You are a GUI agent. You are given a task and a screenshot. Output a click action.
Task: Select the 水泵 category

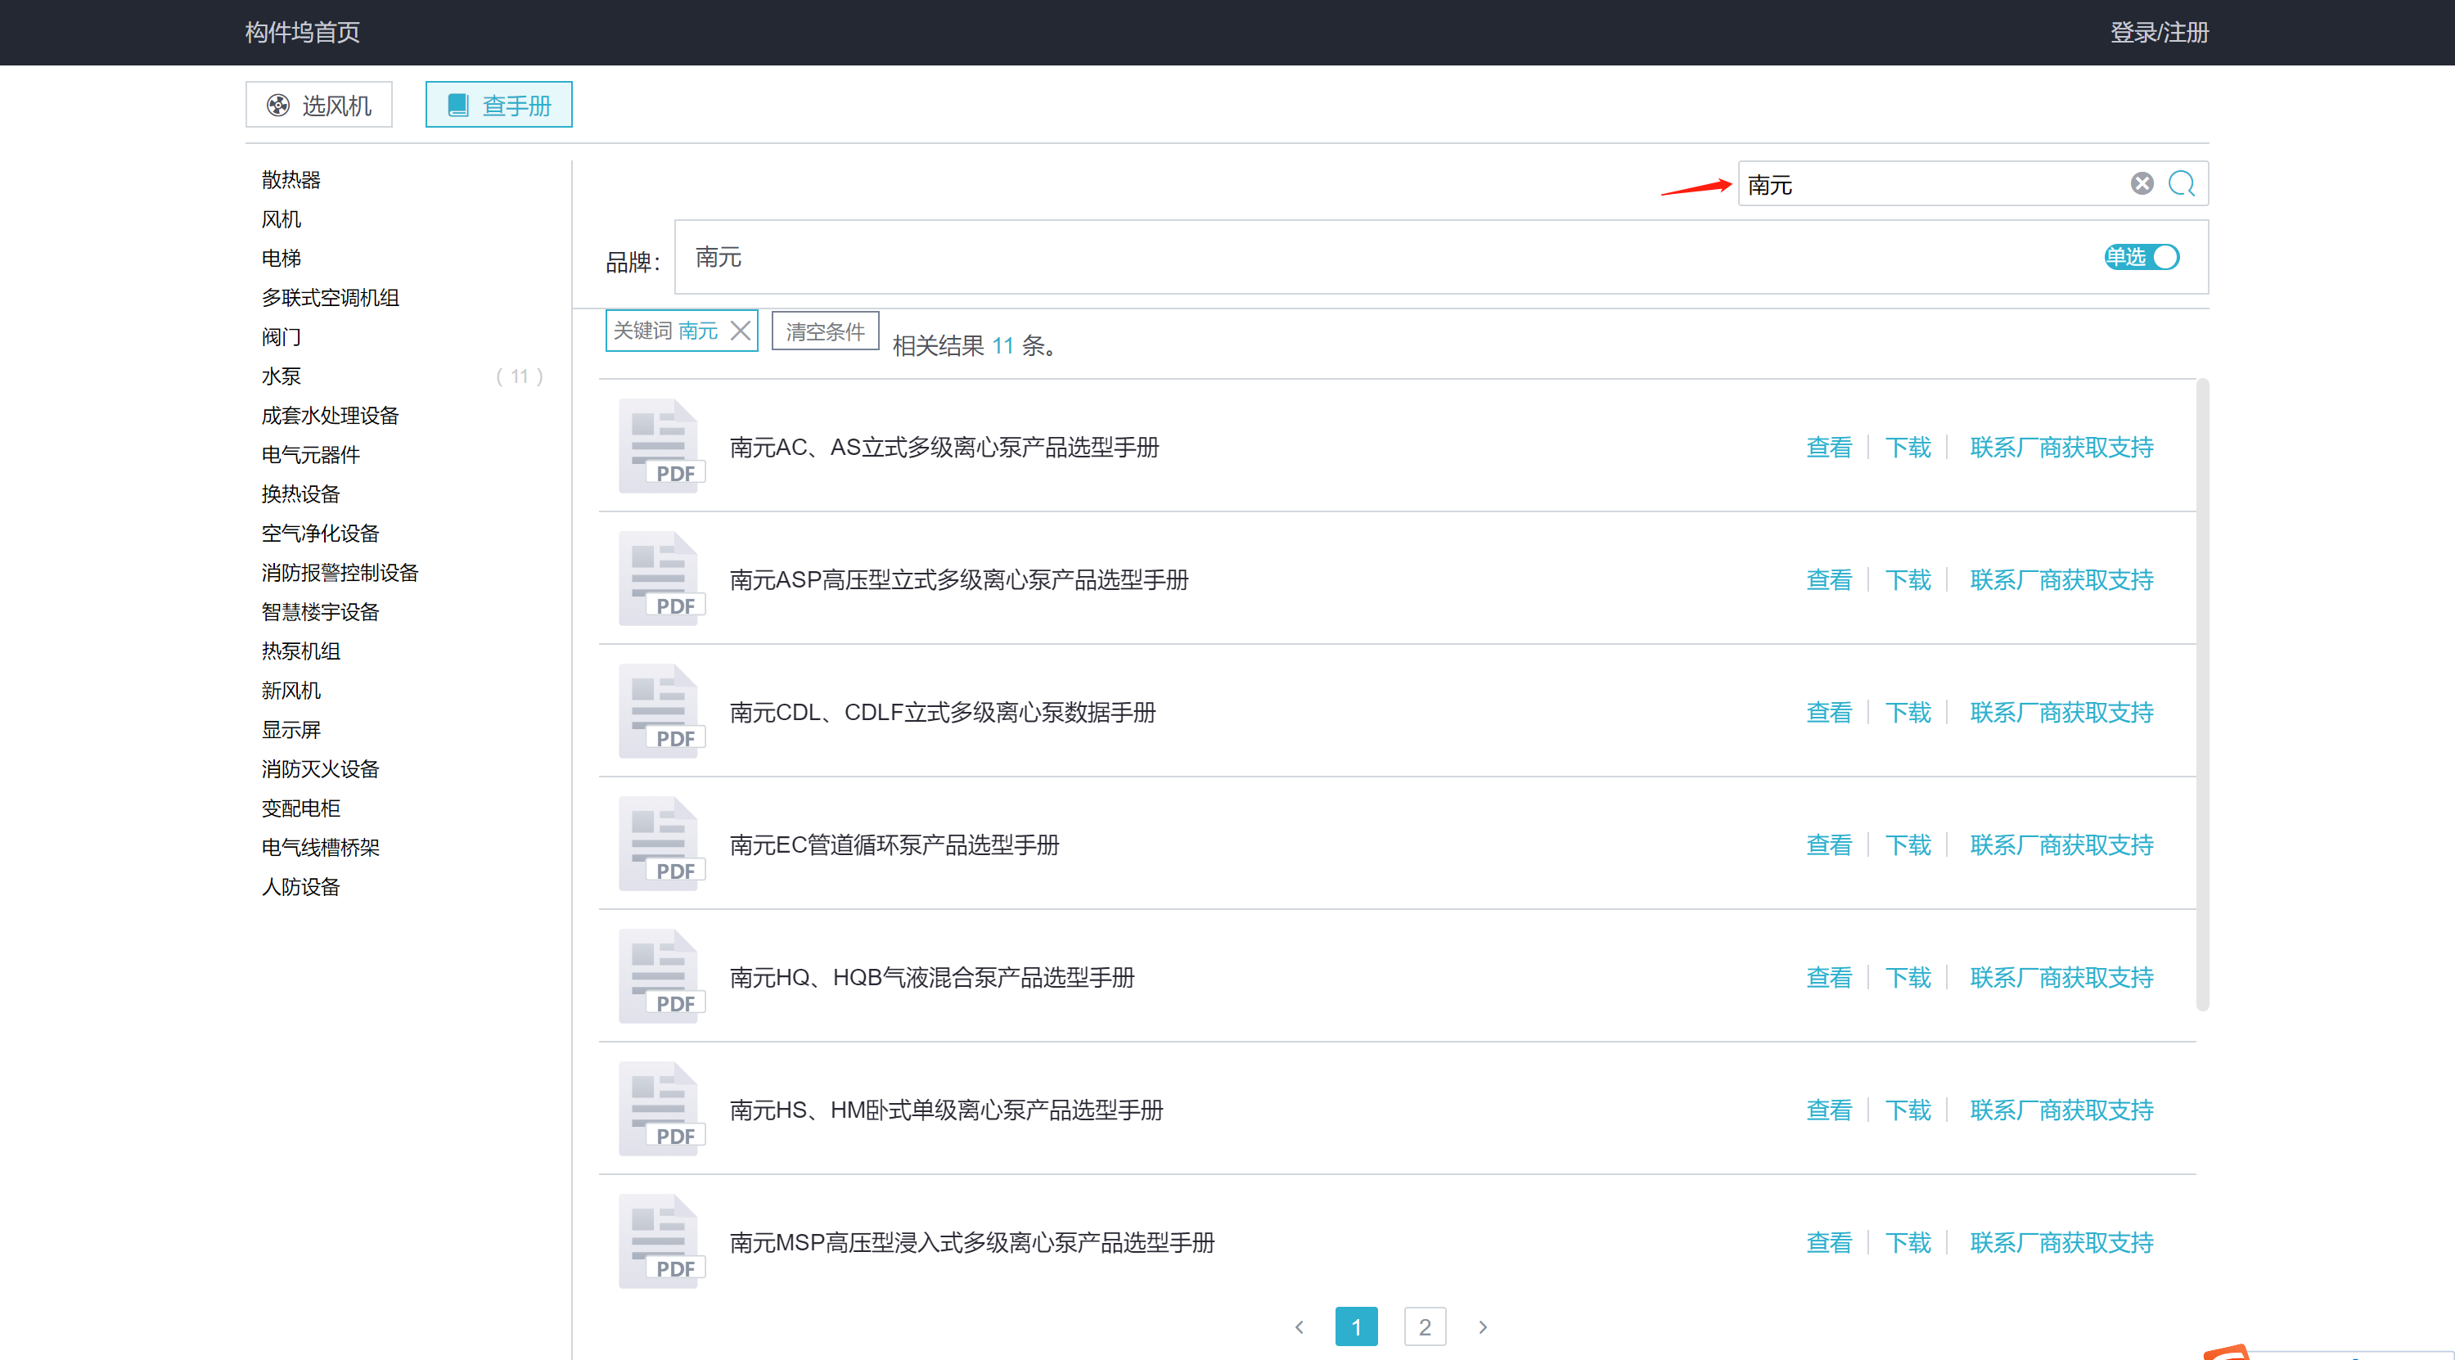[x=282, y=376]
